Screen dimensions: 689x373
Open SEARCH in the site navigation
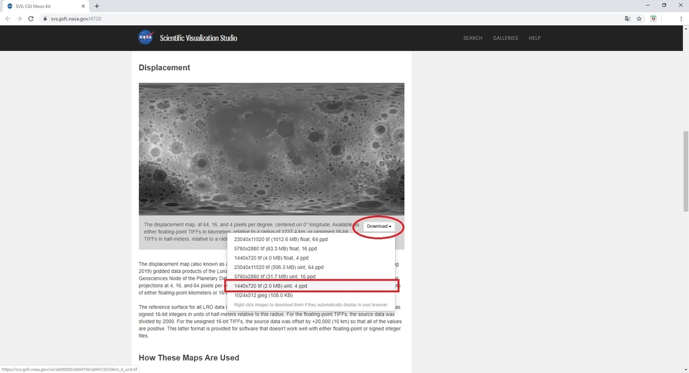click(x=473, y=38)
